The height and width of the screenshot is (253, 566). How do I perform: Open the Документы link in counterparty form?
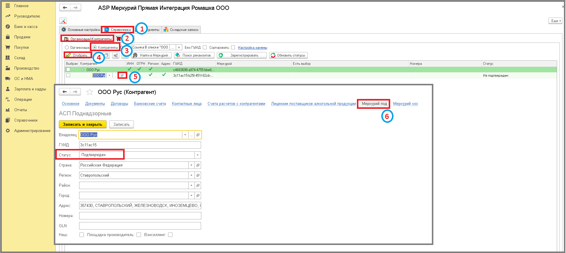pos(95,104)
